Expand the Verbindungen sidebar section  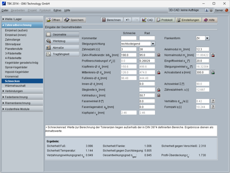coord(22,91)
